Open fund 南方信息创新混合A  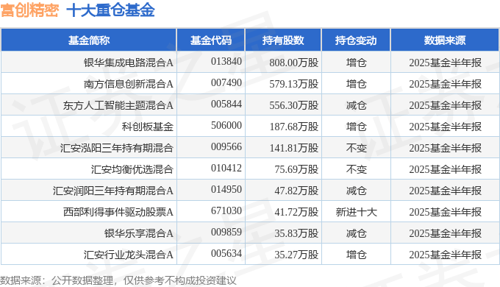129,84
